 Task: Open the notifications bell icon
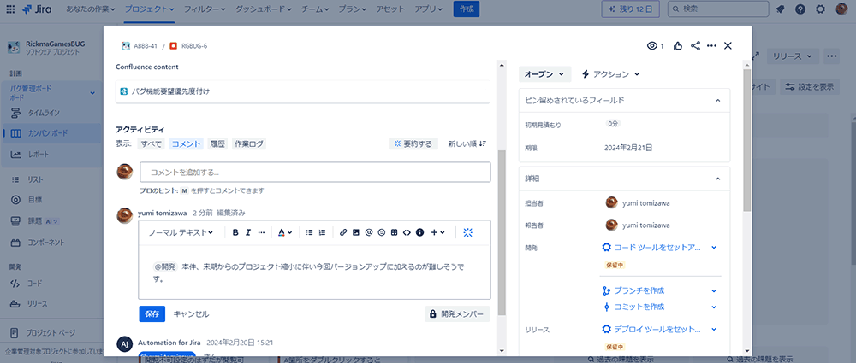coord(780,9)
